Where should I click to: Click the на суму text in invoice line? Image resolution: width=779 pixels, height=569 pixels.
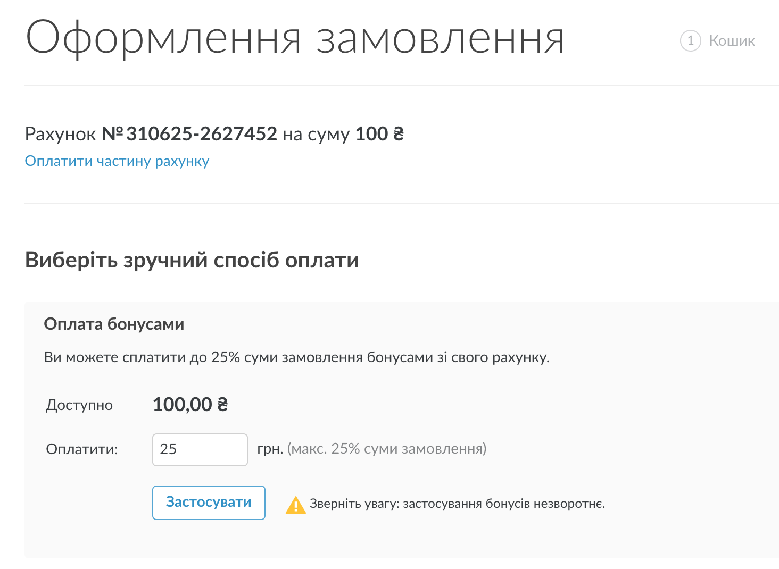click(316, 134)
